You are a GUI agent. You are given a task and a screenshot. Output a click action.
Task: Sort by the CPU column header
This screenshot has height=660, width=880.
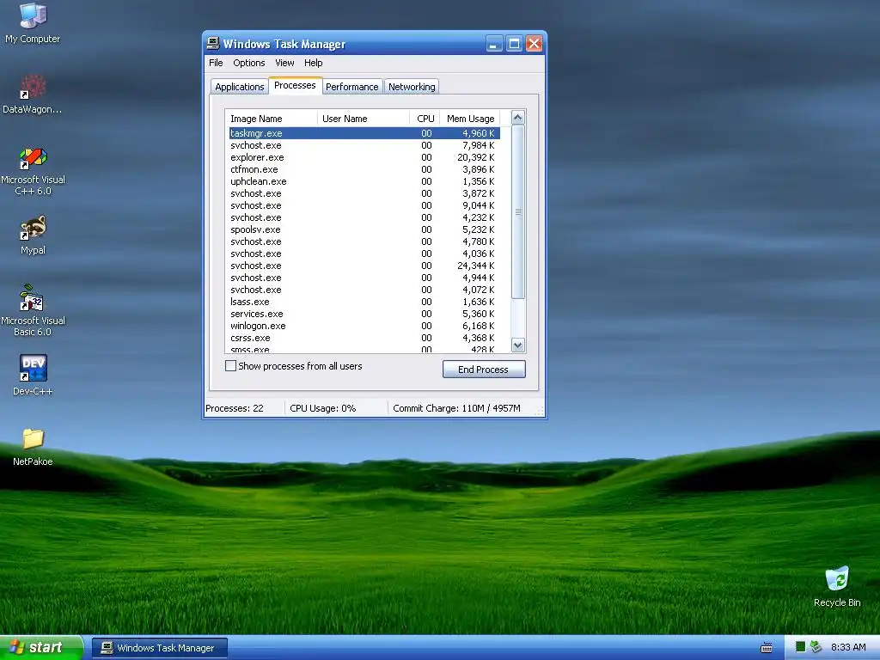[x=425, y=119]
